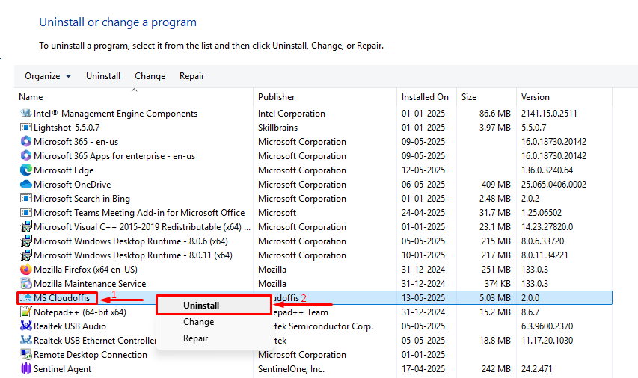Click the MS Cloudoffis program icon
This screenshot has height=378, width=638.
click(26, 298)
